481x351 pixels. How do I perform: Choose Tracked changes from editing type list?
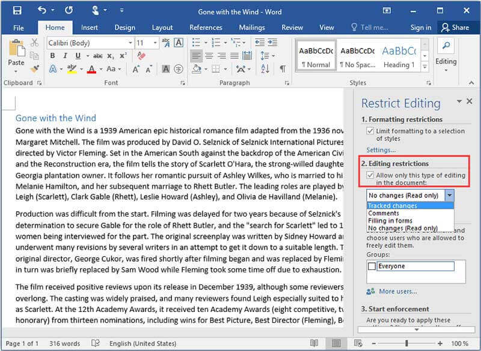pos(393,206)
